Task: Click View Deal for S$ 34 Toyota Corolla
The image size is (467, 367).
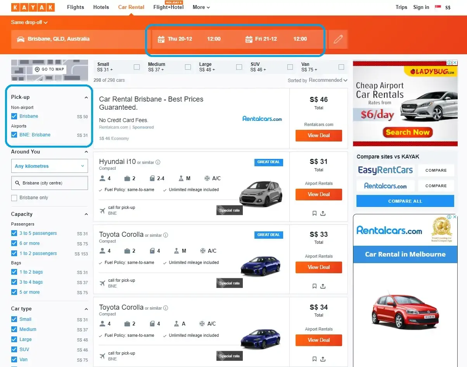Action: click(319, 340)
